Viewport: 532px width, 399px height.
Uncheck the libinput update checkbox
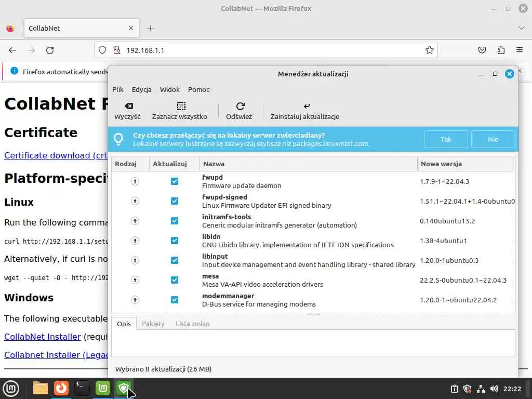tap(175, 260)
